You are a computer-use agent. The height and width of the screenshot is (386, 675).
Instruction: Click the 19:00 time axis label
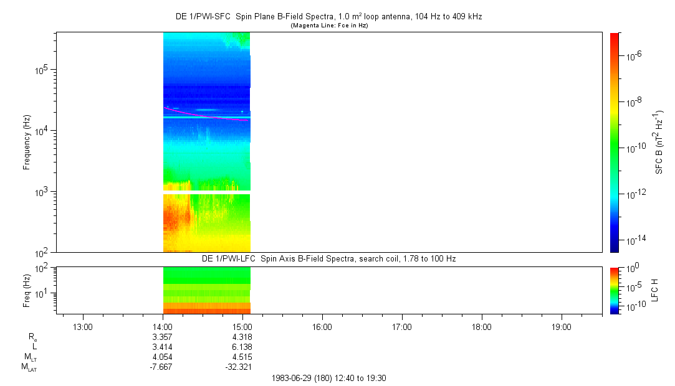click(562, 326)
